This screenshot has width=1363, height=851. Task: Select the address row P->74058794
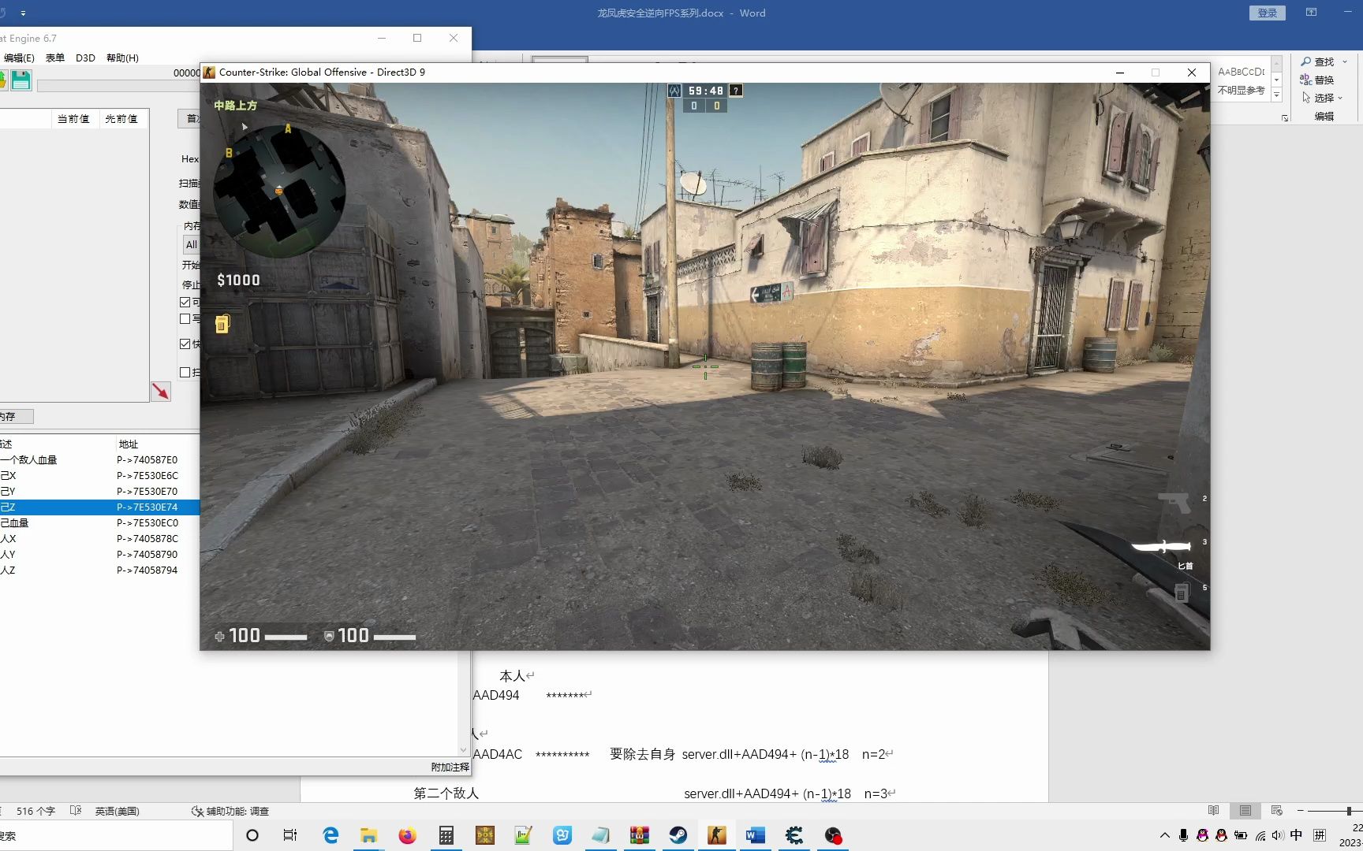point(99,570)
